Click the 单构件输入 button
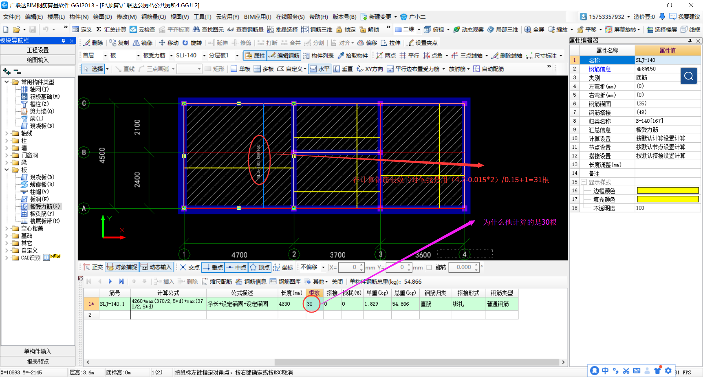703x377 pixels. 38,351
